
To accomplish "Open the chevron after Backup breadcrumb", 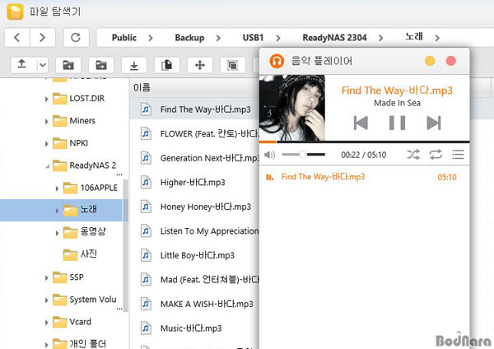I will click(x=218, y=38).
